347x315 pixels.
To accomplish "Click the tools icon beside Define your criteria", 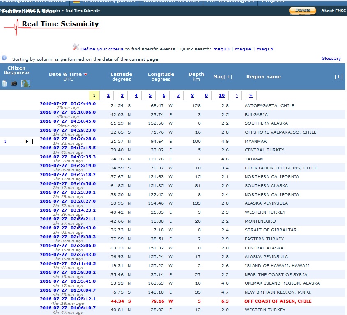I will click(76, 47).
